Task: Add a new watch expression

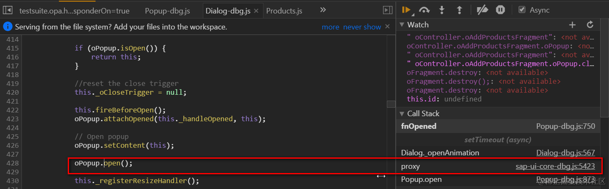Action: coord(572,25)
